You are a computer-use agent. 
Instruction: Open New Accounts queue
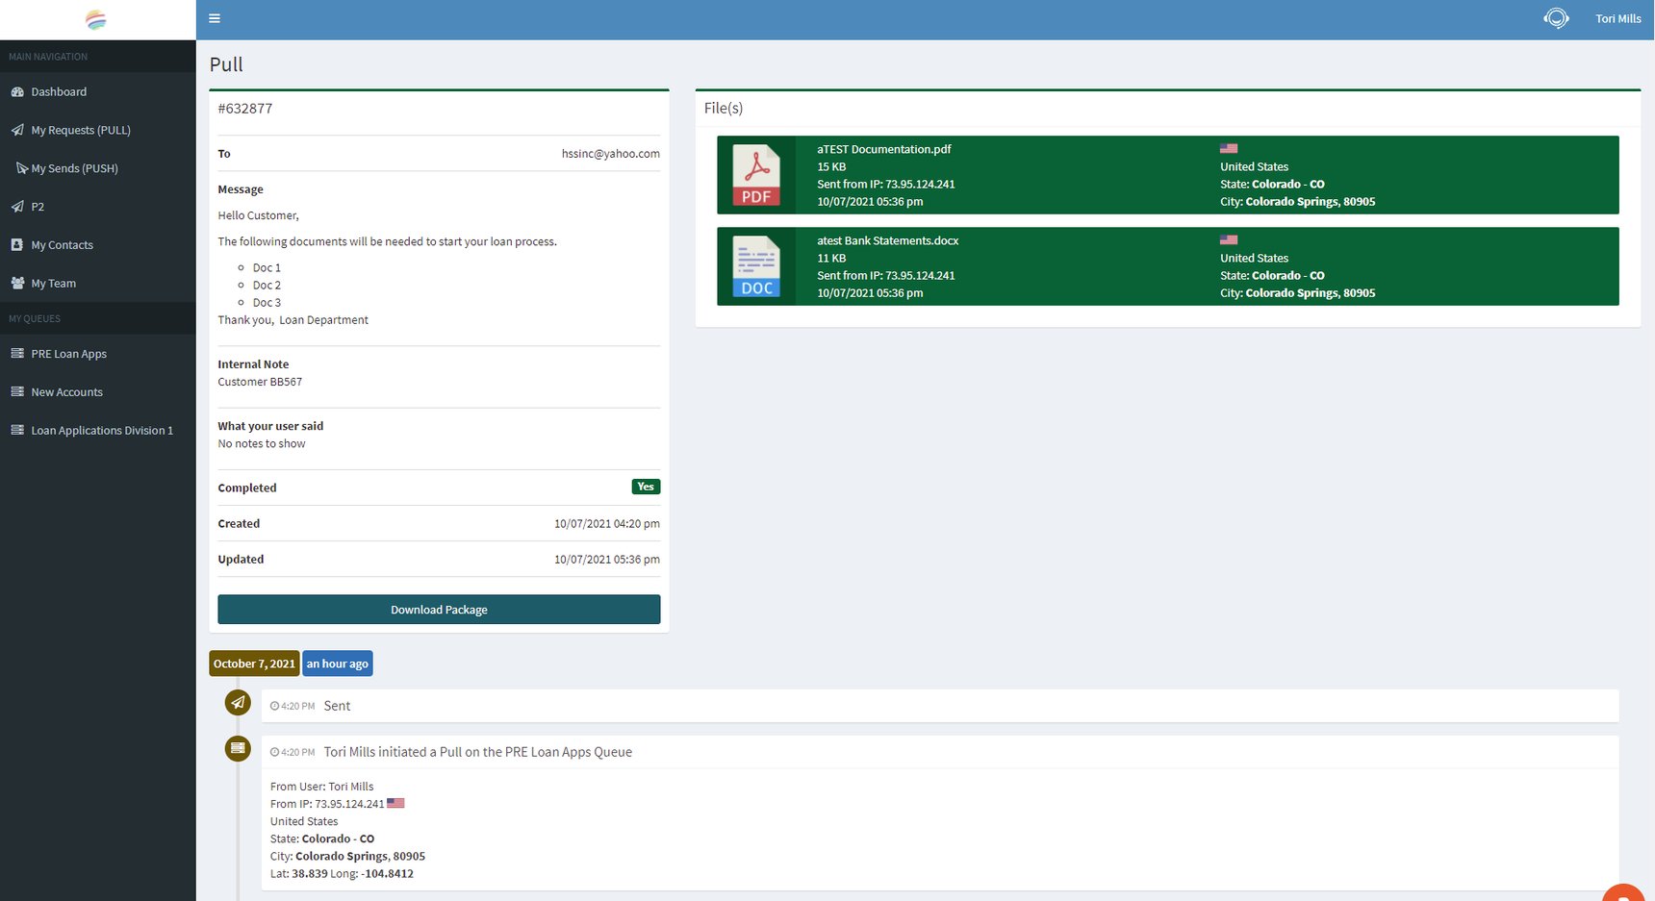coord(98,392)
